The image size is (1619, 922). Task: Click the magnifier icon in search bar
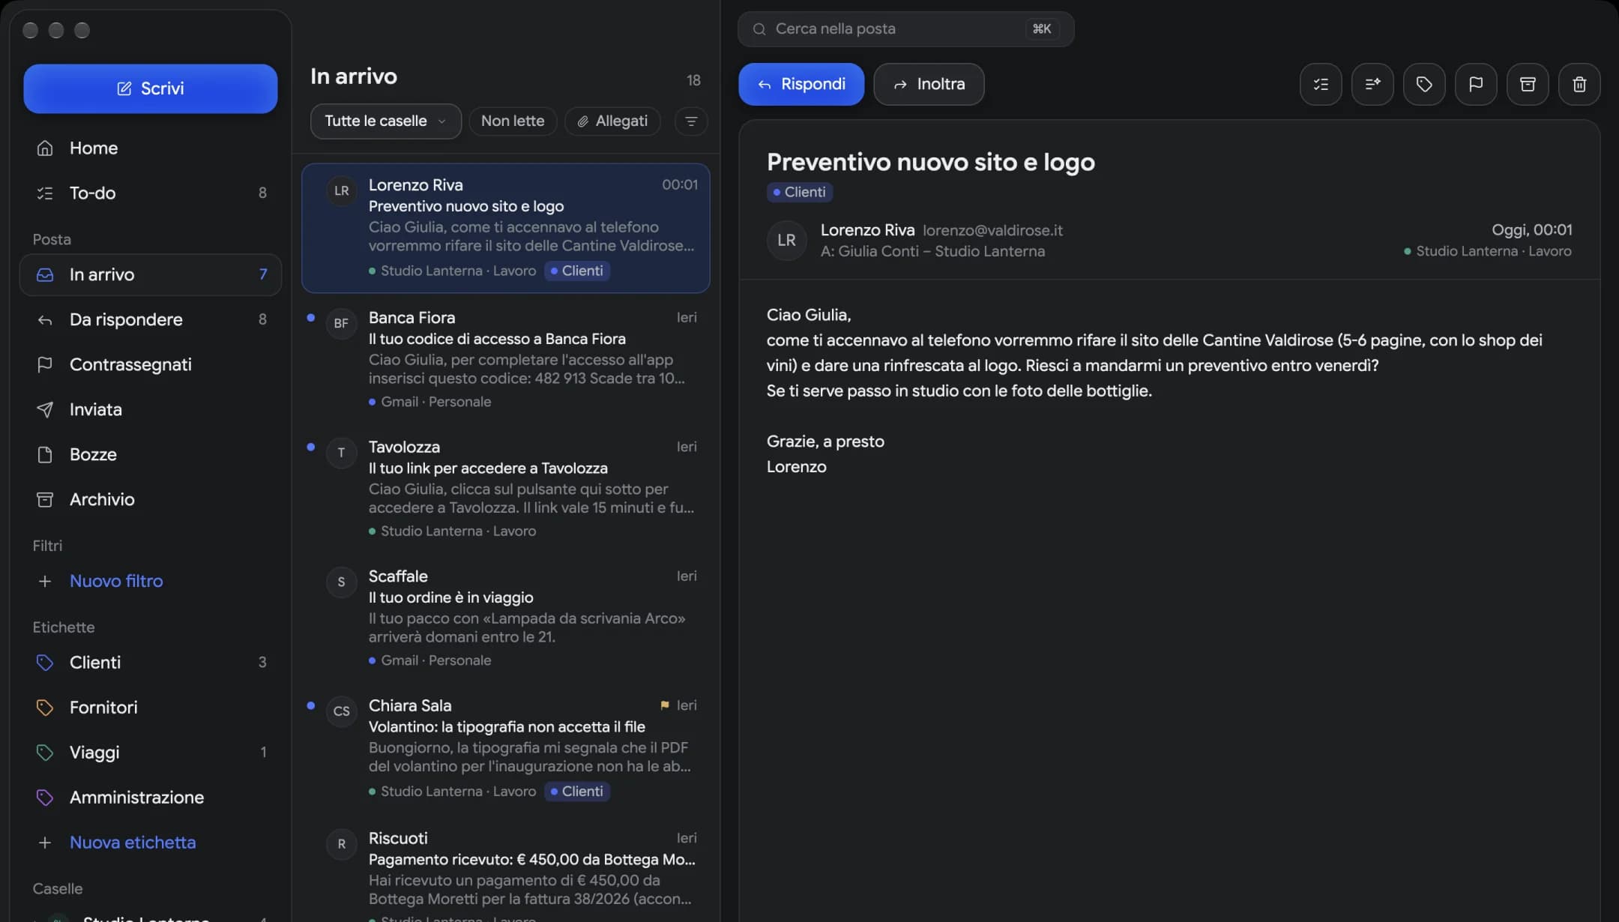759,28
